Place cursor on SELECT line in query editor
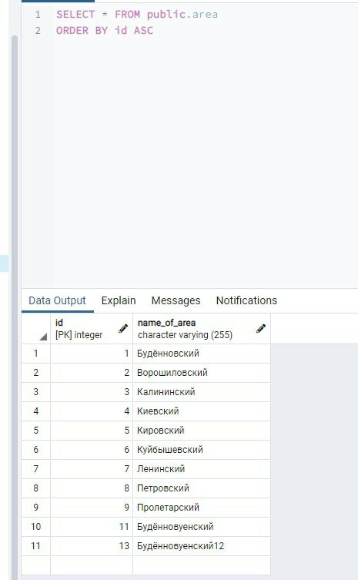This screenshot has width=358, height=580. 137,15
